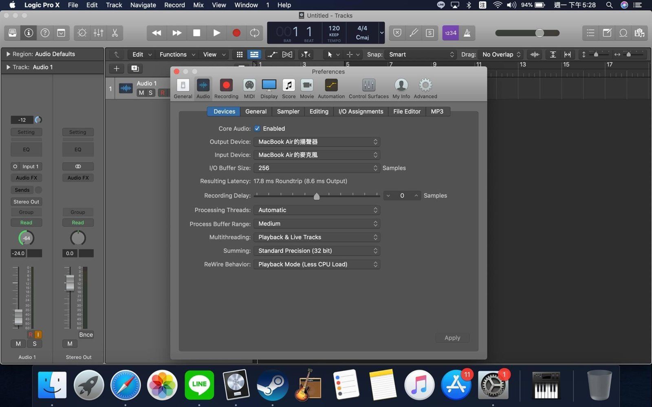Screen dimensions: 652x407
Task: Expand the Track: Audio 1 disclosure triangle
Action: [8, 67]
